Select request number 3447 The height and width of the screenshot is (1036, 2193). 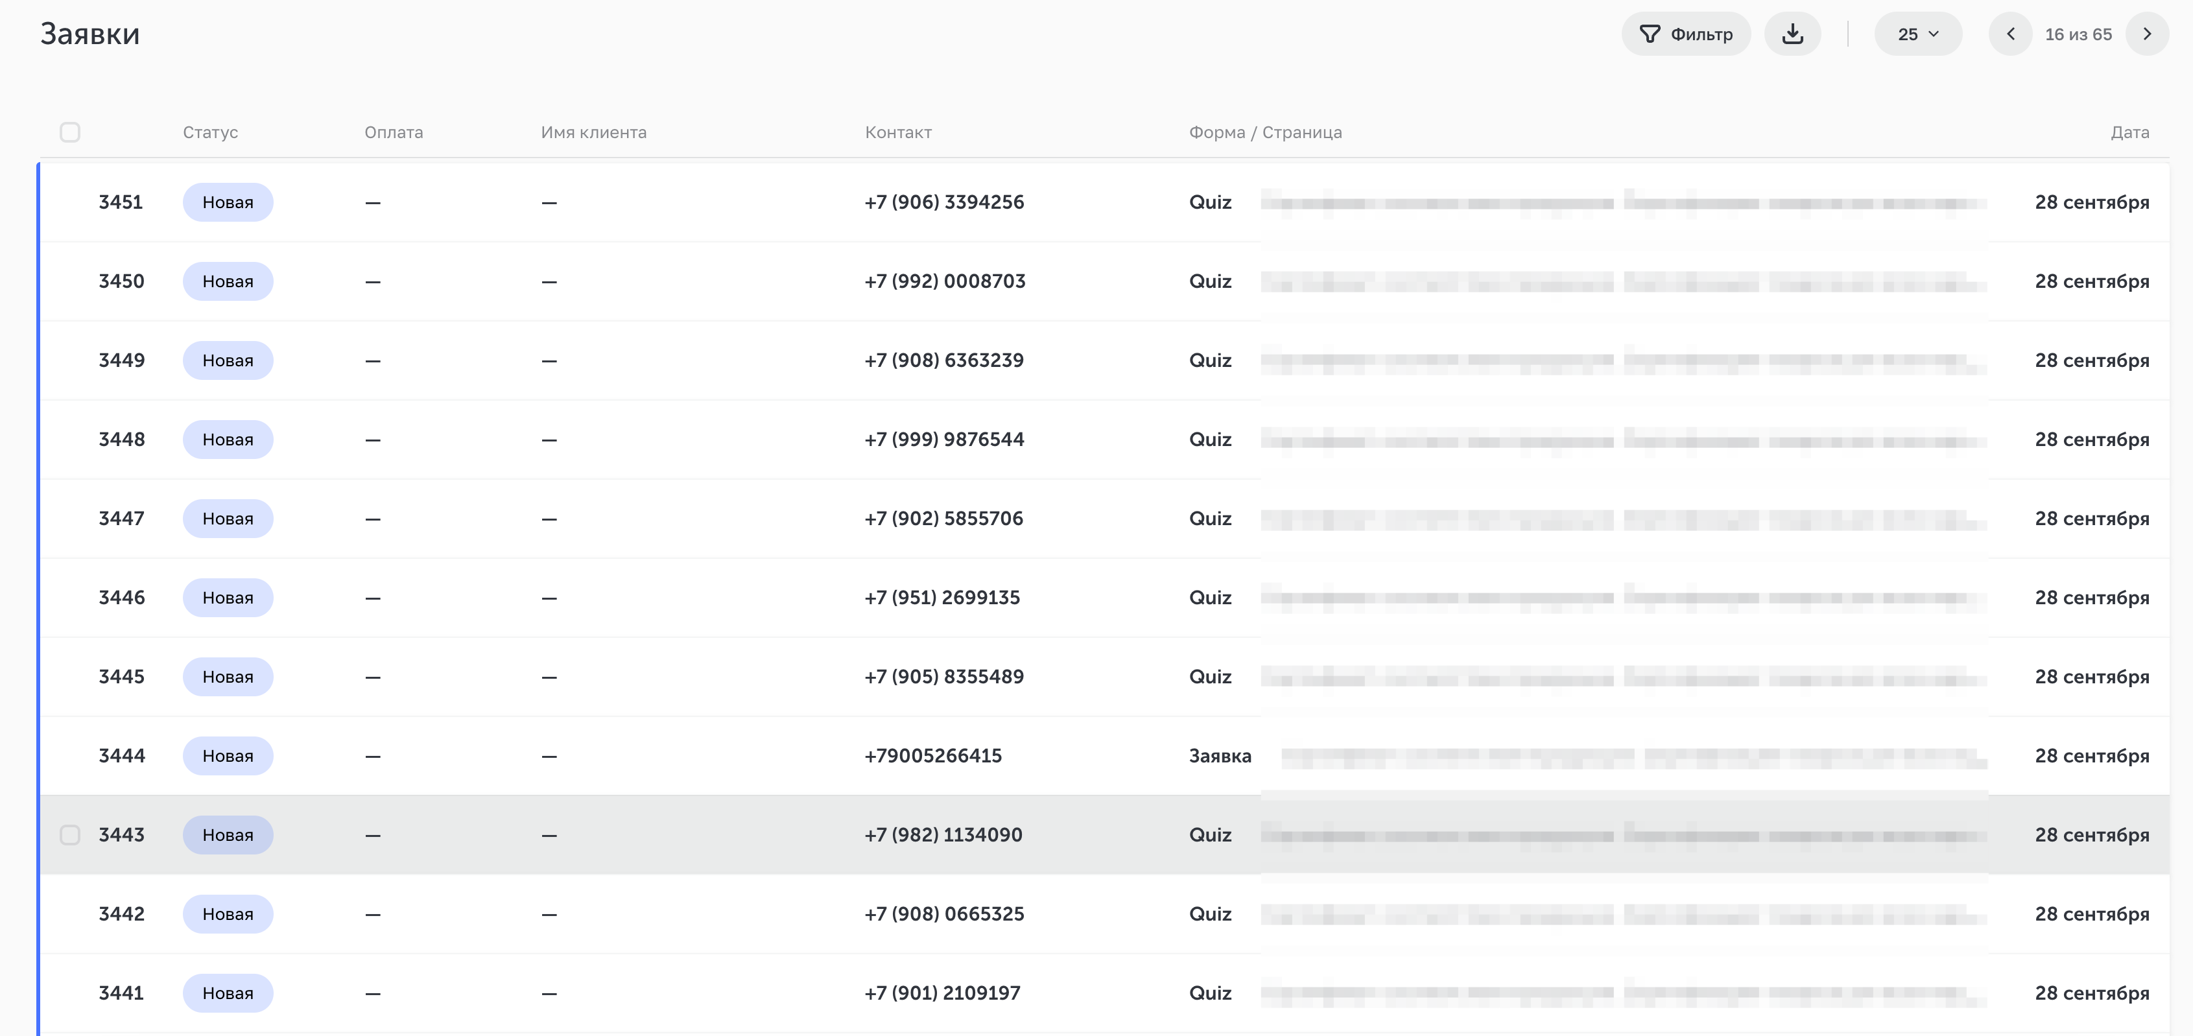coord(121,519)
